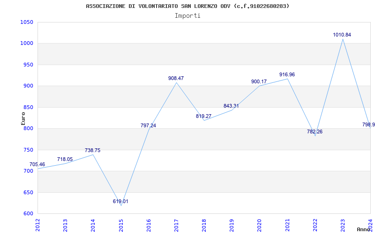Screen dimensions: 375x234
Task: Select the 718.05 data label
Action: (65, 159)
